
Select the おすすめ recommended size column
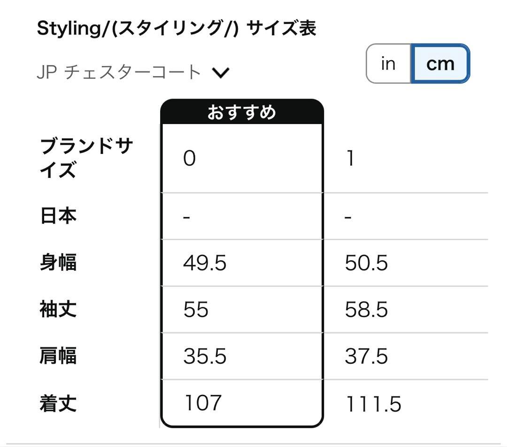pos(242,112)
